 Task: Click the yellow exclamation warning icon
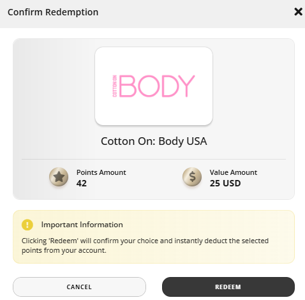point(27,225)
